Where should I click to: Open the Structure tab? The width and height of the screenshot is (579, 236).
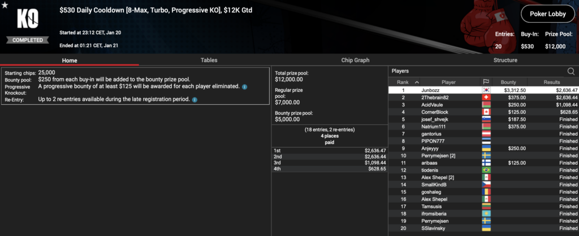505,60
